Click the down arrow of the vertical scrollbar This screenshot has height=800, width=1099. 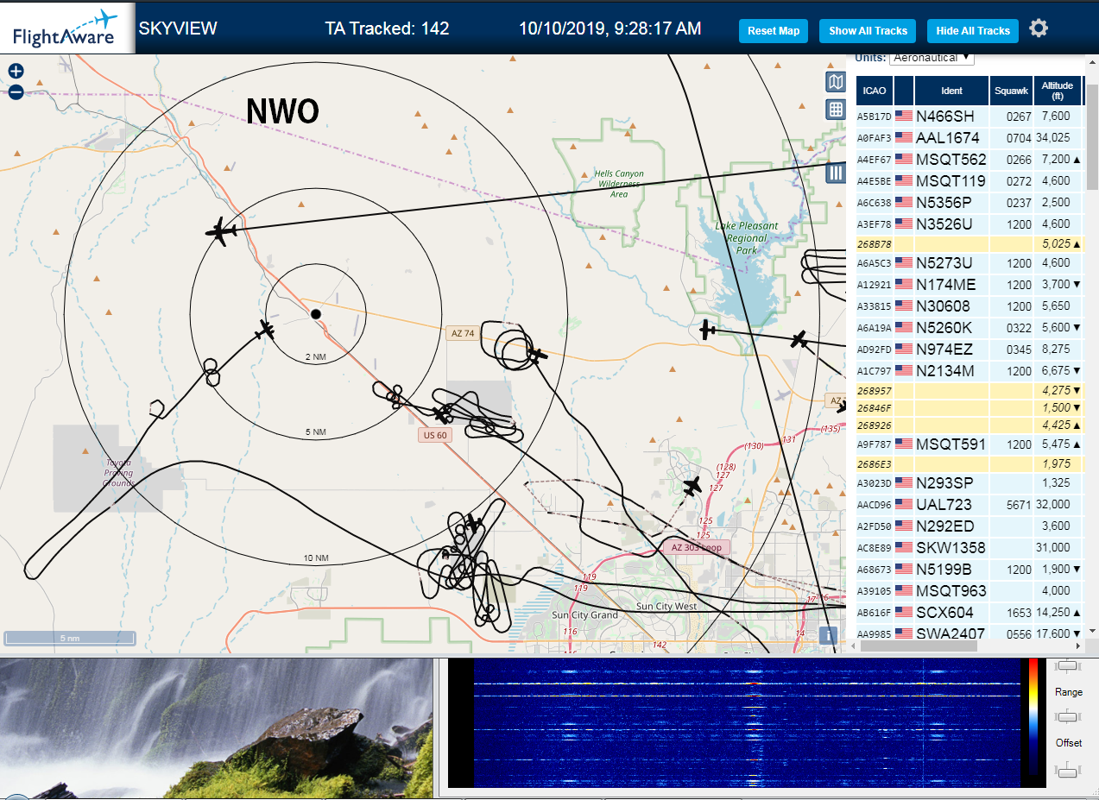click(1092, 633)
